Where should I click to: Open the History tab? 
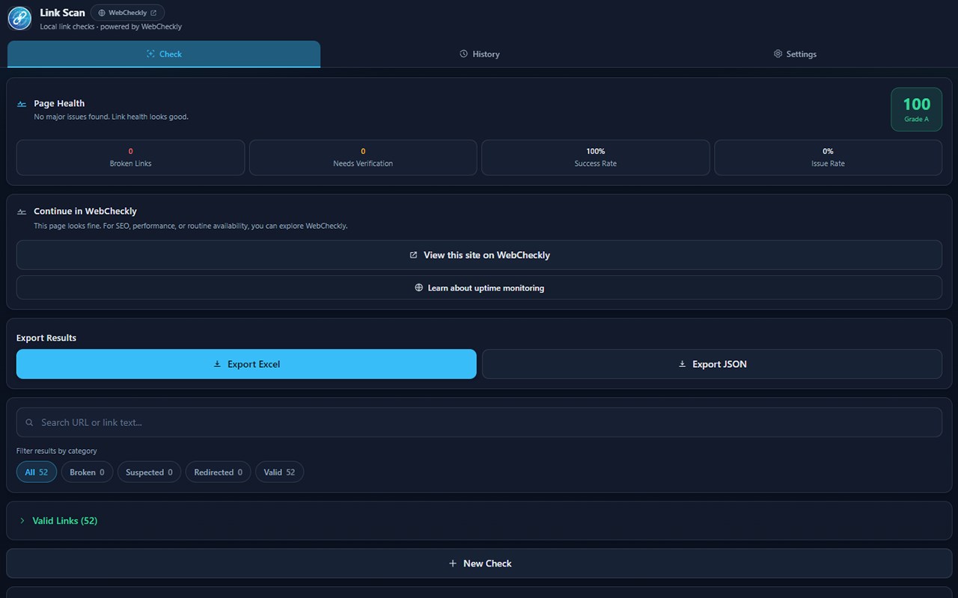click(x=479, y=54)
